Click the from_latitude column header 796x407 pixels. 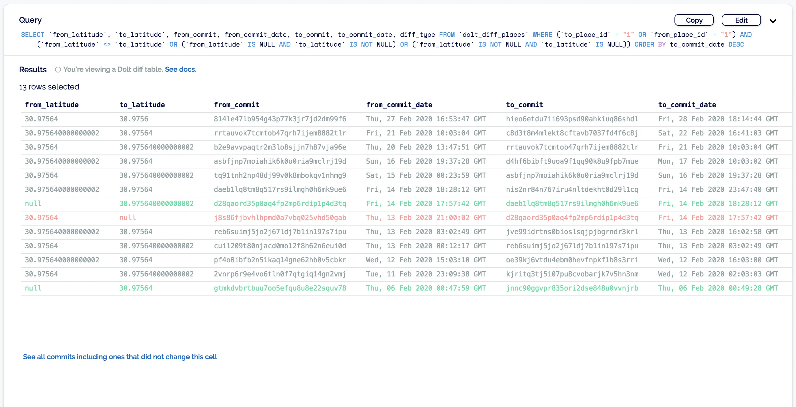click(52, 105)
